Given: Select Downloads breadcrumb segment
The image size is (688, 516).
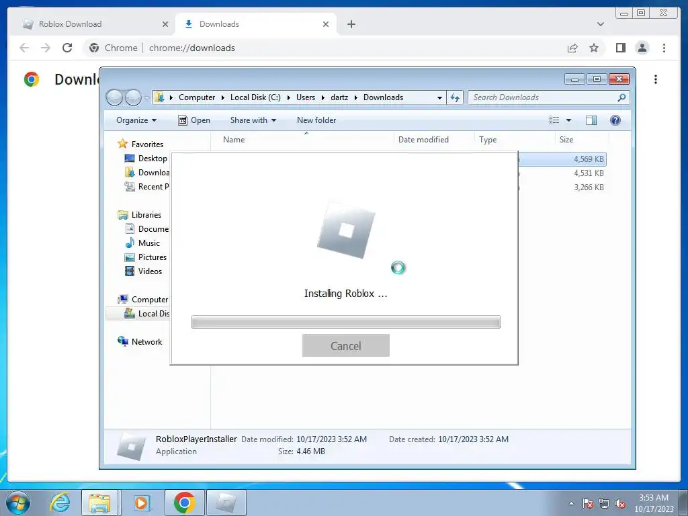Looking at the screenshot, I should pyautogui.click(x=383, y=97).
